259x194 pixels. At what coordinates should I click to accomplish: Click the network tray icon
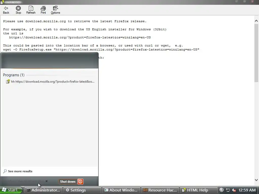coord(228,190)
